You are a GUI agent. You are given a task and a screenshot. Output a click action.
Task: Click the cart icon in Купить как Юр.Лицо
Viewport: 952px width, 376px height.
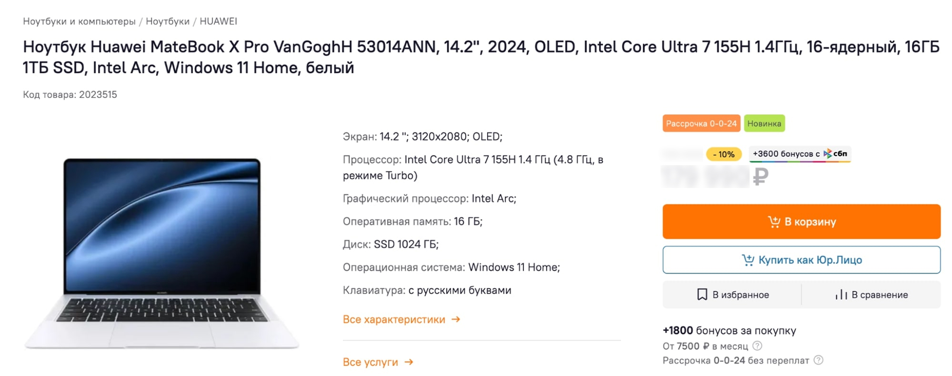pyautogui.click(x=748, y=260)
